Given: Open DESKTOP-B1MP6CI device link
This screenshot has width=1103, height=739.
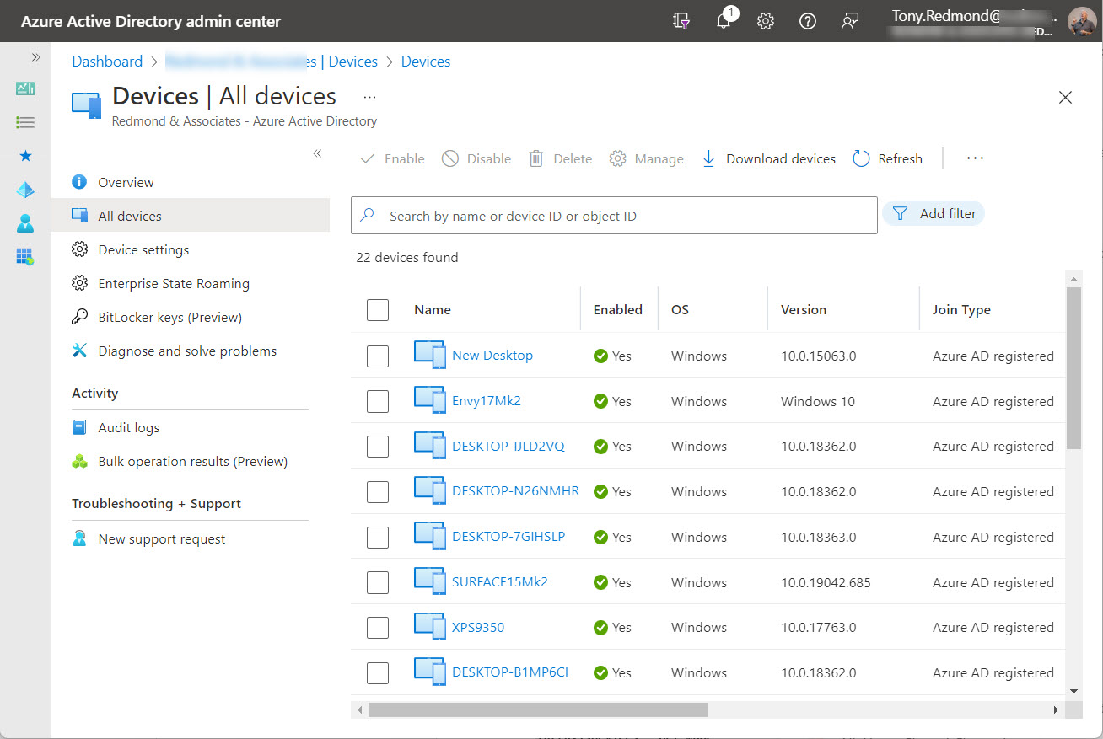Looking at the screenshot, I should 510,672.
